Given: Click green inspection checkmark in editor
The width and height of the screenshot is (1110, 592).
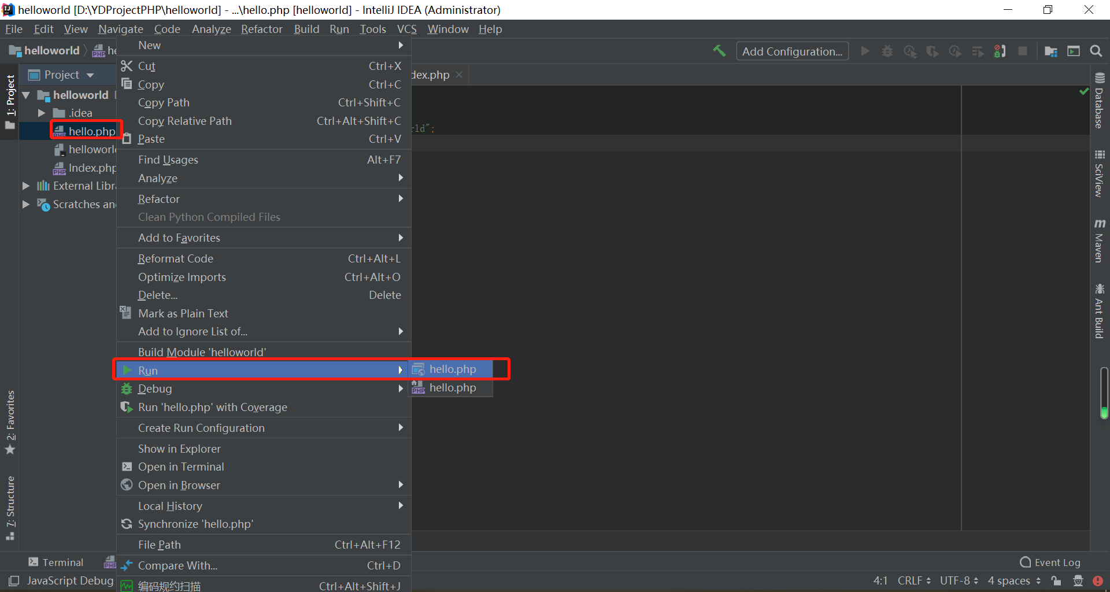Looking at the screenshot, I should pos(1083,91).
